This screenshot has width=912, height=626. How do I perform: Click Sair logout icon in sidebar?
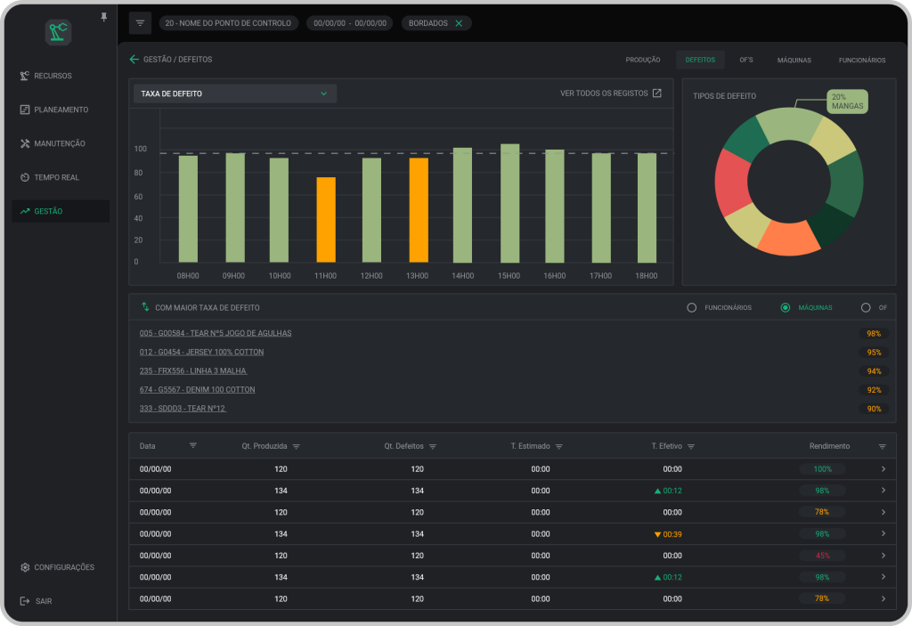(25, 601)
